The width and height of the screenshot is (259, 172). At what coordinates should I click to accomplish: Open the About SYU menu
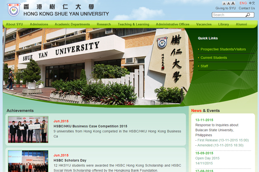14,25
